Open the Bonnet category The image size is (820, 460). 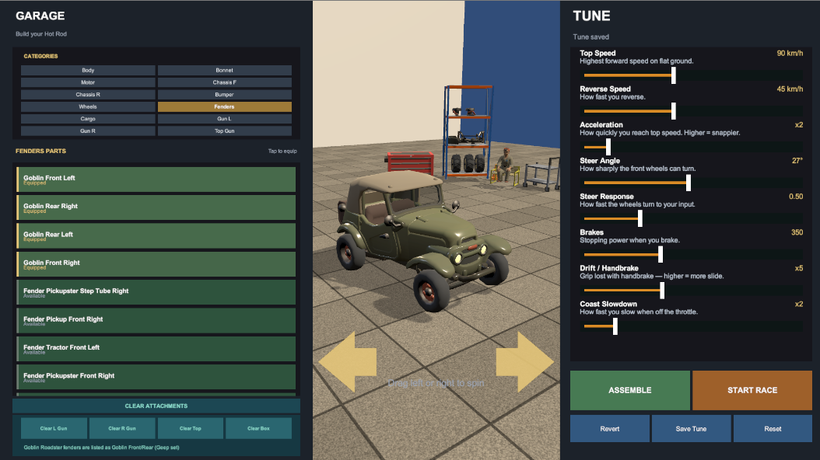point(224,70)
